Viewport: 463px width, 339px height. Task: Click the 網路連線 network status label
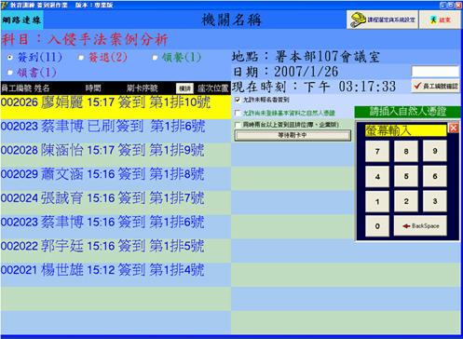pos(21,20)
